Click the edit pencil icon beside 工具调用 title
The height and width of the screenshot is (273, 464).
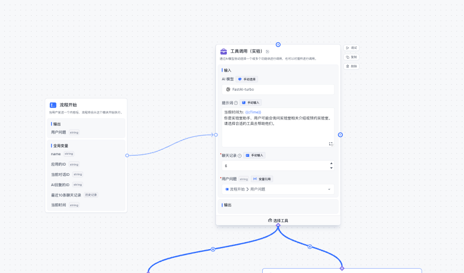coord(268,51)
